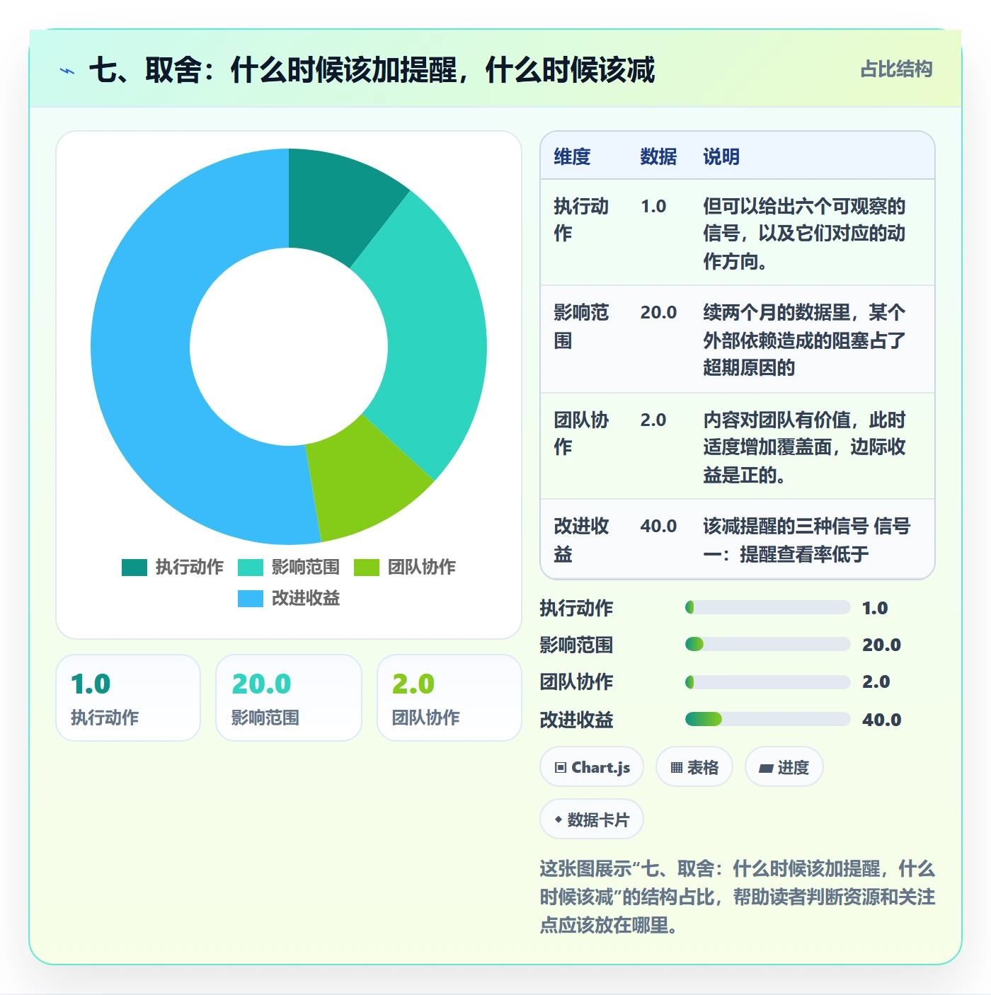Click the 改进收益 legend label

(x=305, y=599)
